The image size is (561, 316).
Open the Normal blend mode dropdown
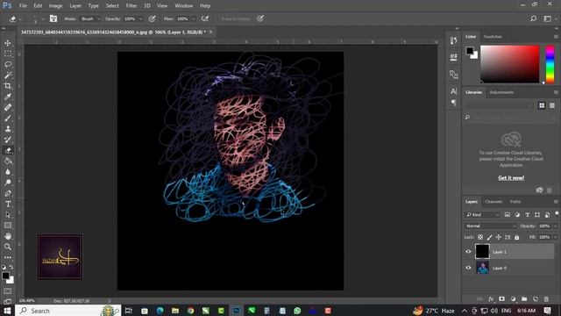pyautogui.click(x=491, y=226)
